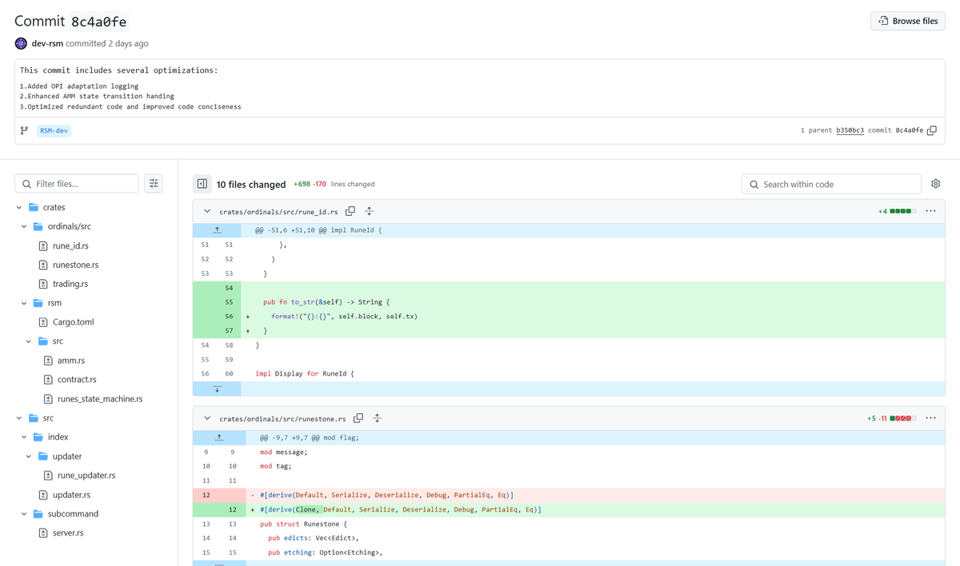
Task: Hide the file tree sidebar panel
Action: click(202, 183)
